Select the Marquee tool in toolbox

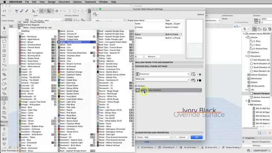tap(4, 33)
